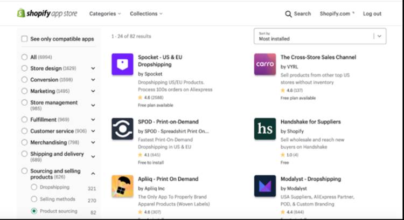Select the Merchandising radio button
The width and height of the screenshot is (404, 220).
(24, 142)
